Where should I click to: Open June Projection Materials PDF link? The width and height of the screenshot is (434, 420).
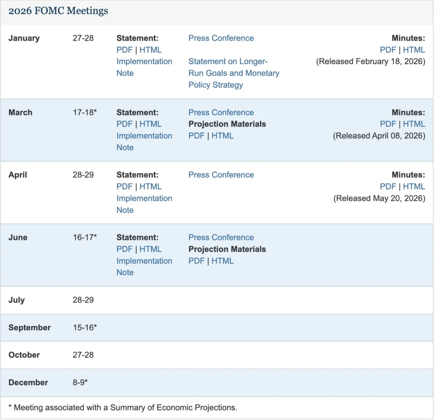197,261
